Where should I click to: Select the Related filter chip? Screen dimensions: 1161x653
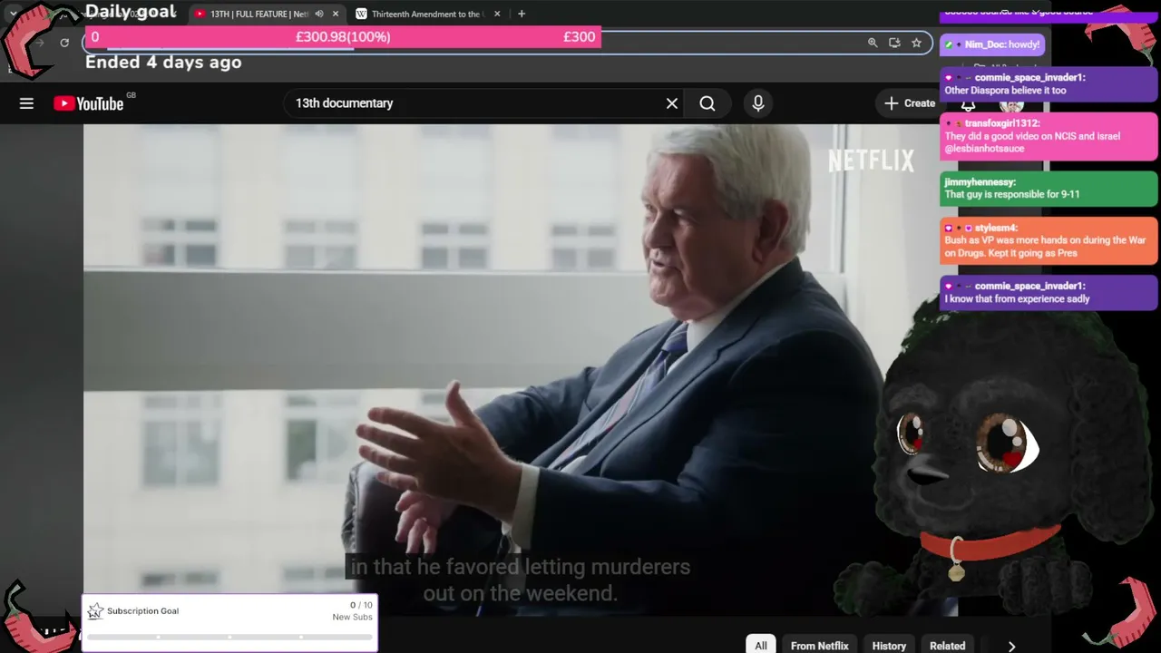click(x=947, y=646)
